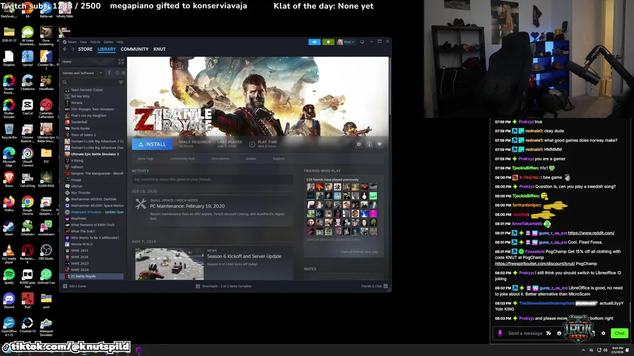Switch to Big Picture mode icon
The width and height of the screenshot is (634, 356).
[x=362, y=42]
